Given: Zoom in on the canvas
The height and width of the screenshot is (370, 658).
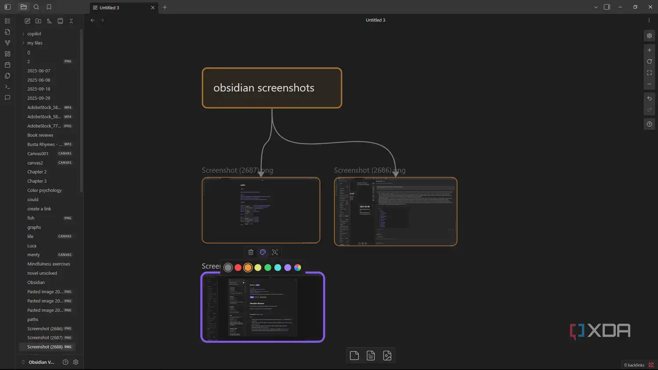Looking at the screenshot, I should tap(649, 50).
